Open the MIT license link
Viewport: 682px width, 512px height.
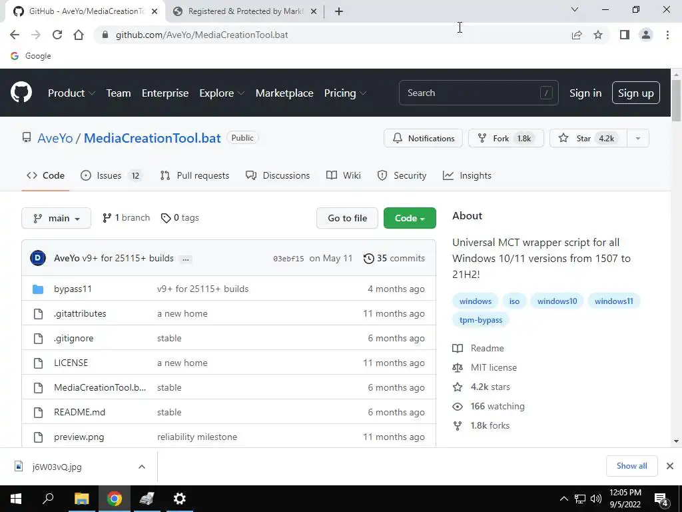tap(494, 367)
